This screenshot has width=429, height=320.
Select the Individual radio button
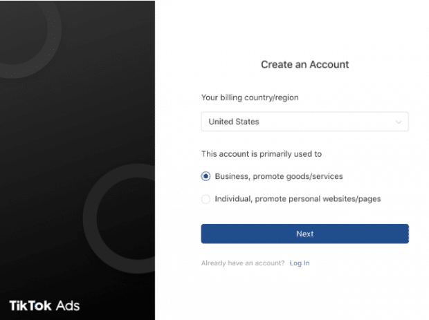coord(206,199)
